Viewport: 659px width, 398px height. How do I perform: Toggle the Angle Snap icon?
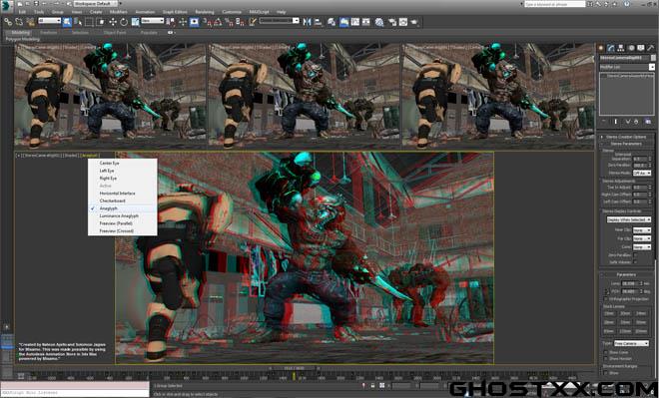pyautogui.click(x=218, y=22)
